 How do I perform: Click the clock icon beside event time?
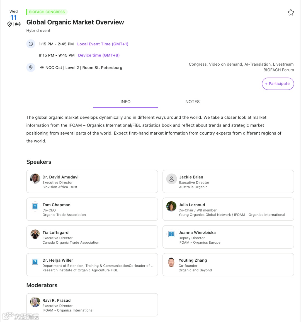[31, 44]
